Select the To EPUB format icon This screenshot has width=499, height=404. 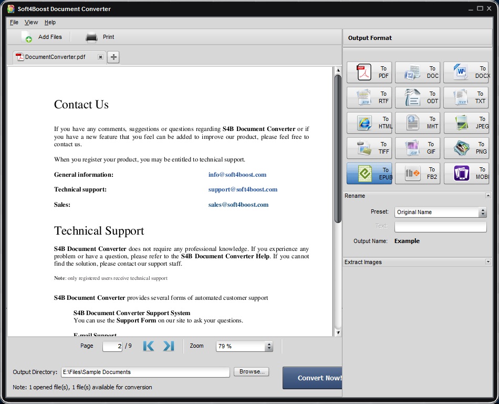click(x=369, y=173)
